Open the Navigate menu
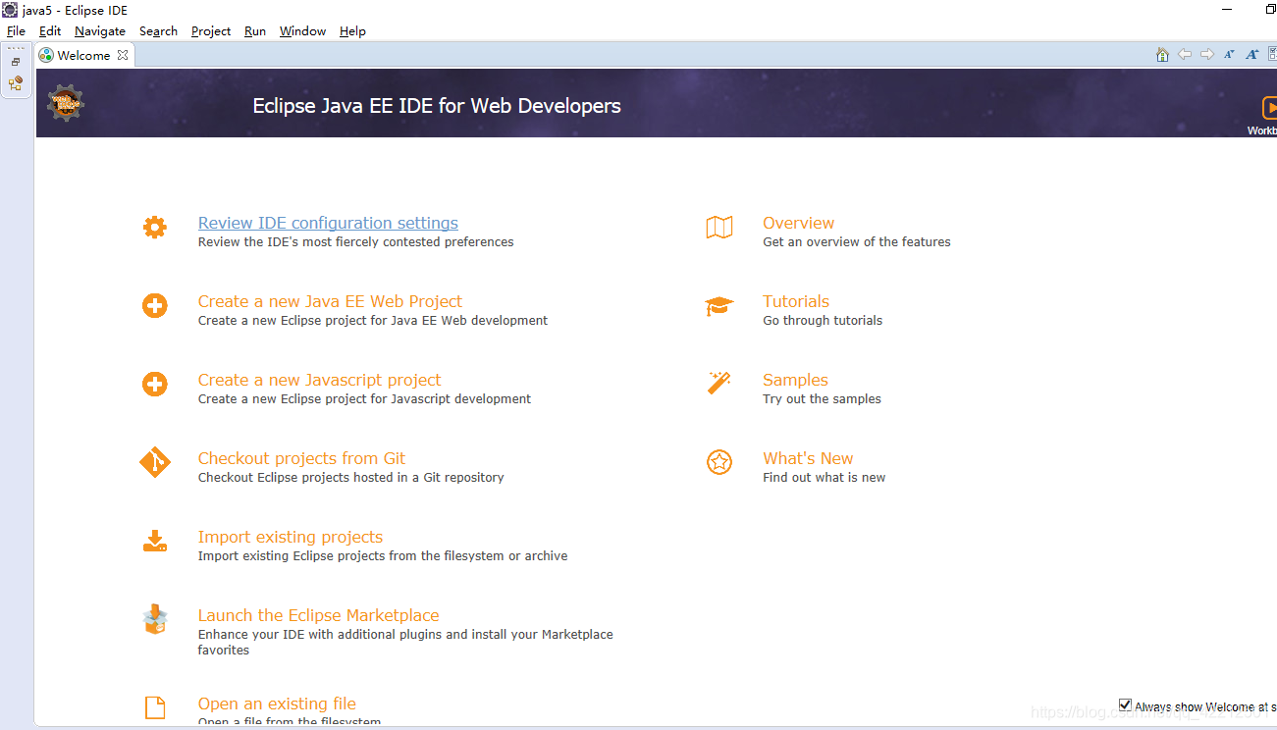The height and width of the screenshot is (730, 1277). [x=100, y=31]
